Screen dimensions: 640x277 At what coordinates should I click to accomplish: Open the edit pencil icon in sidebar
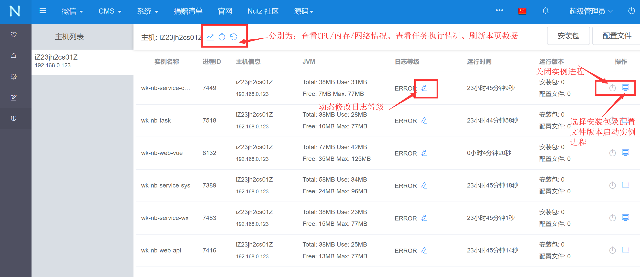pos(14,97)
